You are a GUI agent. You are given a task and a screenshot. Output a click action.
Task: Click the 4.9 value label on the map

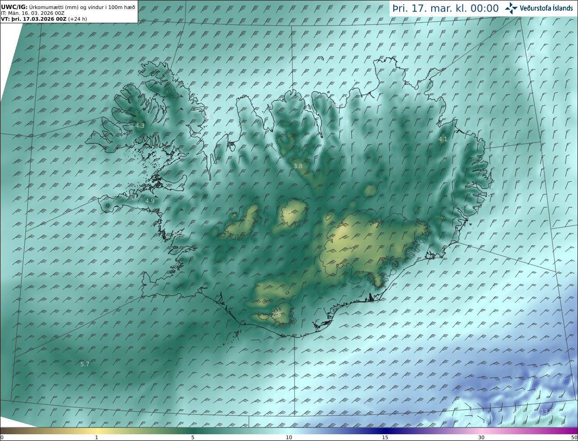click(150, 201)
